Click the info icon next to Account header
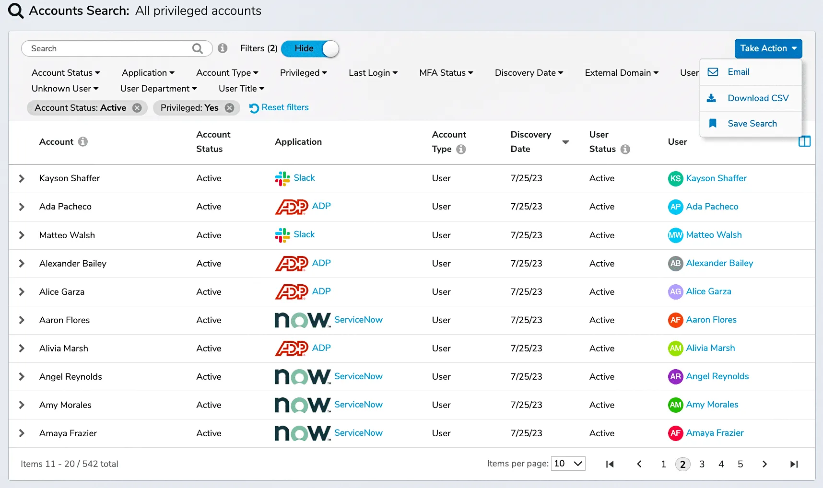The height and width of the screenshot is (488, 823). pyautogui.click(x=83, y=142)
